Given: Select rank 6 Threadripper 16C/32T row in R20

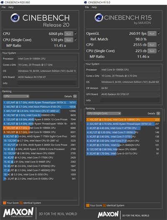Looking at the screenshot, I should click(40, 124).
